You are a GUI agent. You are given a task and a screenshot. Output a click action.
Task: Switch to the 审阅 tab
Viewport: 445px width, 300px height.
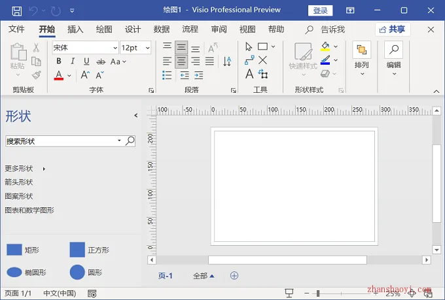tap(219, 29)
